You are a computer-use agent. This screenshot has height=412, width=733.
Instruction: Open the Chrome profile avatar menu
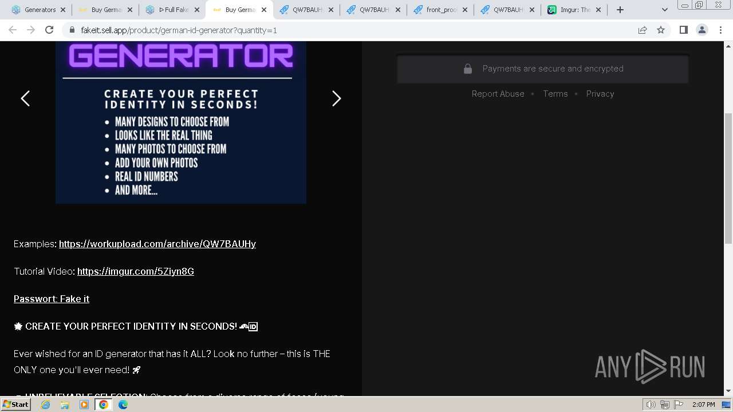tap(702, 30)
